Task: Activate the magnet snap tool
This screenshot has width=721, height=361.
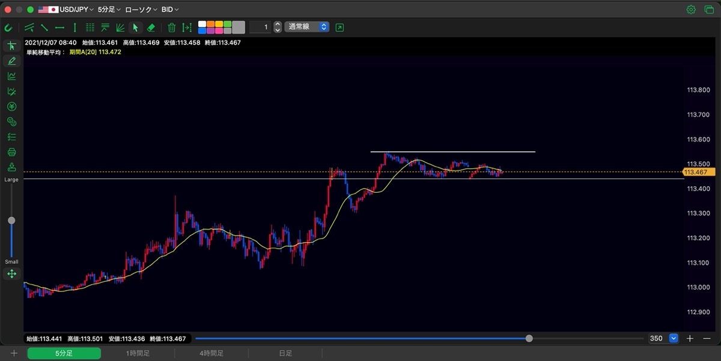Action: pyautogui.click(x=8, y=27)
